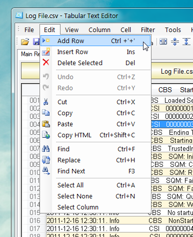Image resolution: width=193 pixels, height=237 pixels.
Task: Click the Info cell in row 017
Action: pos(114,228)
